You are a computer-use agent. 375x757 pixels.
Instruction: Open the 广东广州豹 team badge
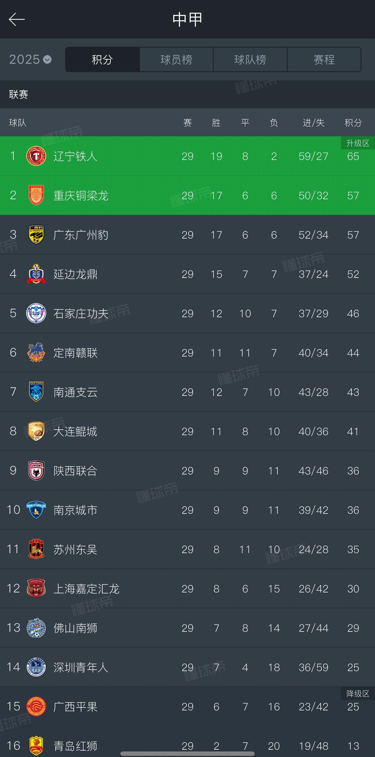click(36, 235)
